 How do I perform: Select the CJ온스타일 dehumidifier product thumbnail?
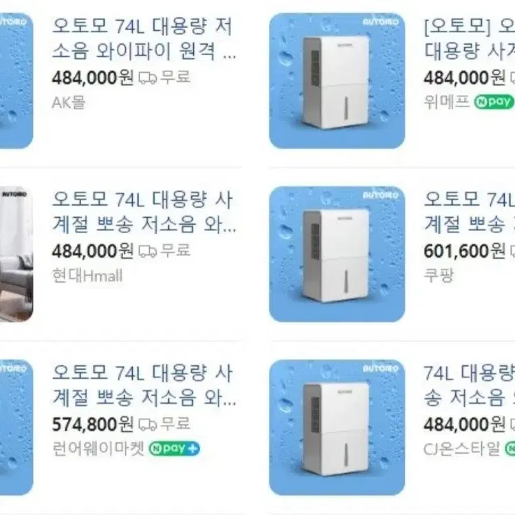click(337, 428)
